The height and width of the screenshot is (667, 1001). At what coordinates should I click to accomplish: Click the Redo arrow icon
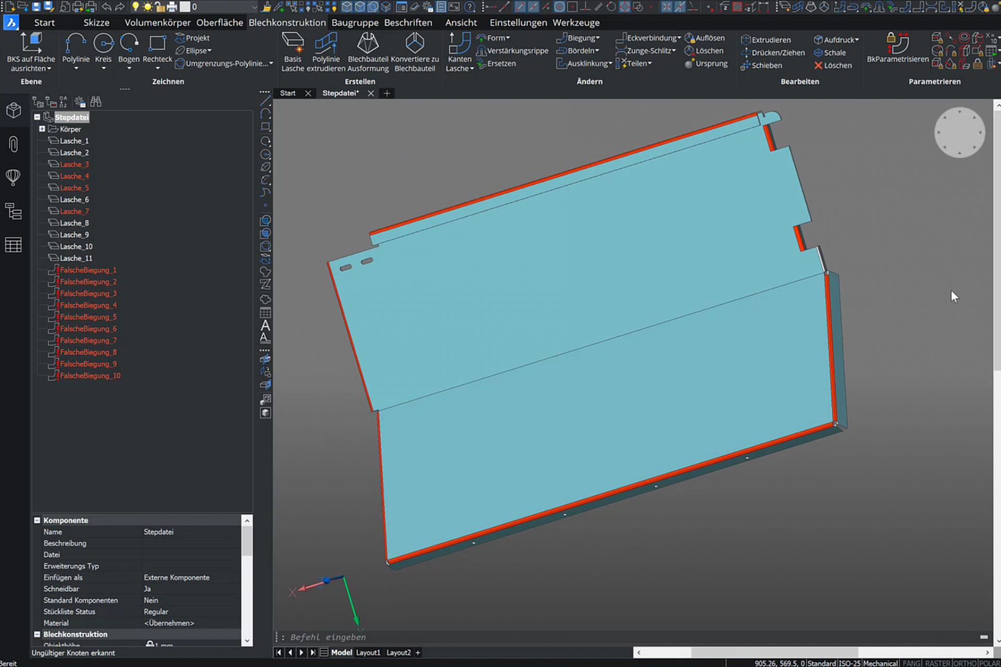pyautogui.click(x=120, y=7)
